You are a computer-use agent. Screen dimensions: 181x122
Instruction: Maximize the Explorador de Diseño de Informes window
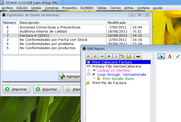(140, 15)
